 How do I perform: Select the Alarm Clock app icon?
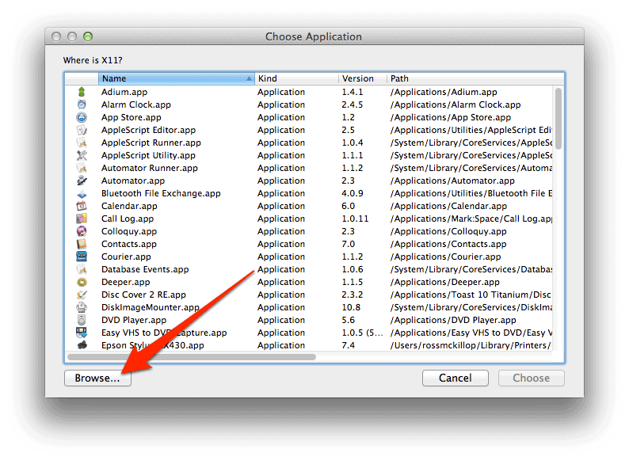82,105
